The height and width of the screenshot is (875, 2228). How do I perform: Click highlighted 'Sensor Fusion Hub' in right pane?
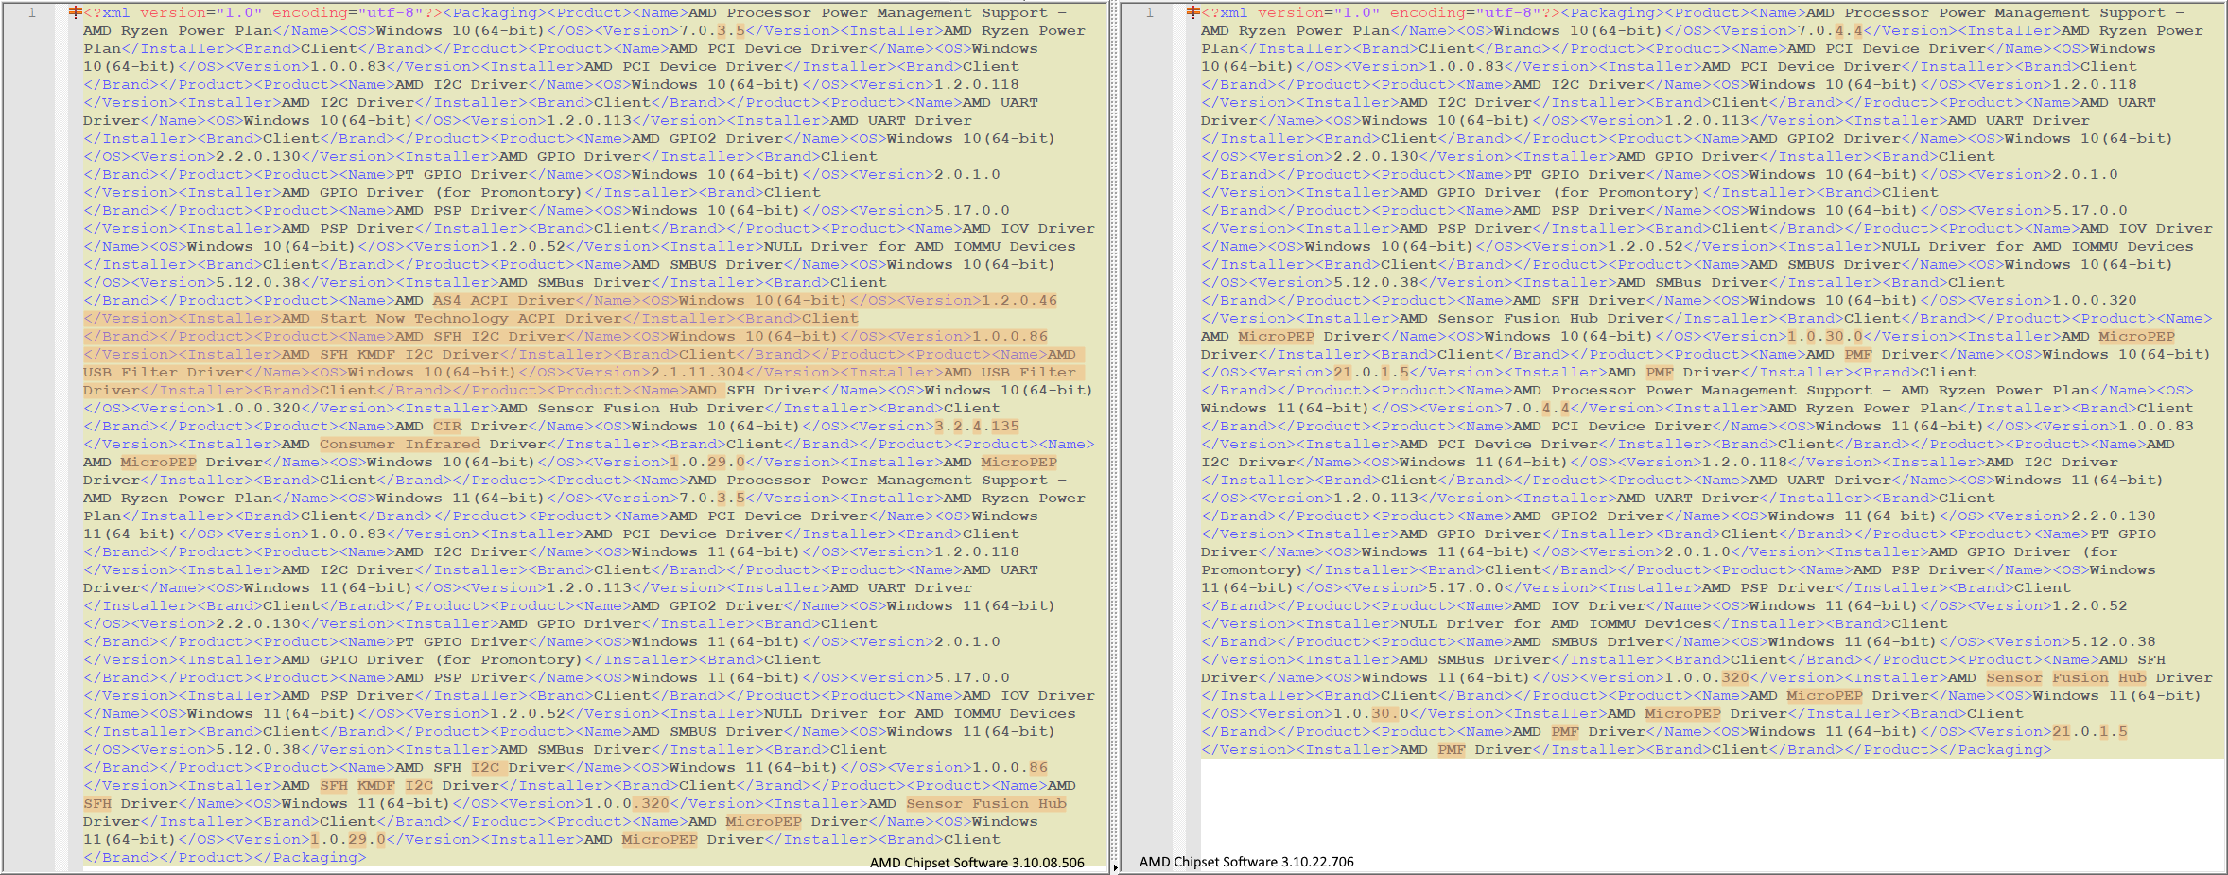pyautogui.click(x=2066, y=677)
